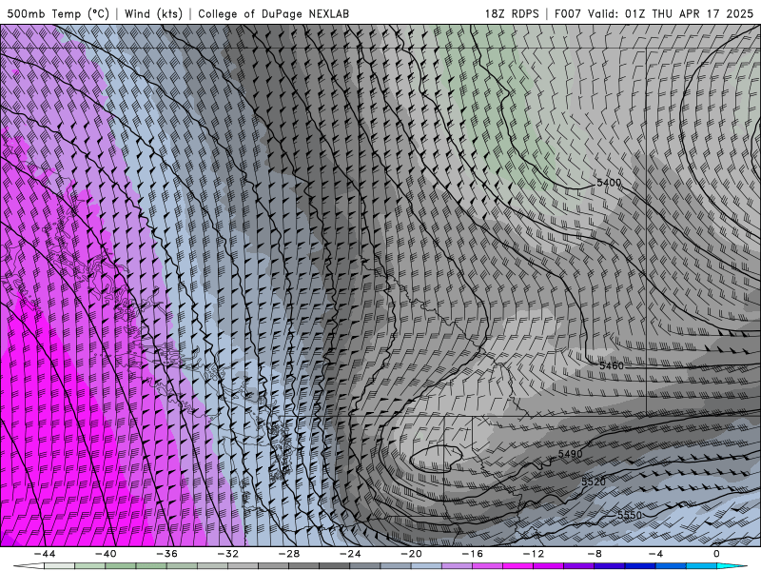The width and height of the screenshot is (761, 571).
Task: Click the bright magenta colorbar swatch below -12
Action: (517, 566)
